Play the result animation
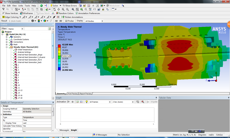The height and width of the screenshot is (138, 230). click(68, 102)
